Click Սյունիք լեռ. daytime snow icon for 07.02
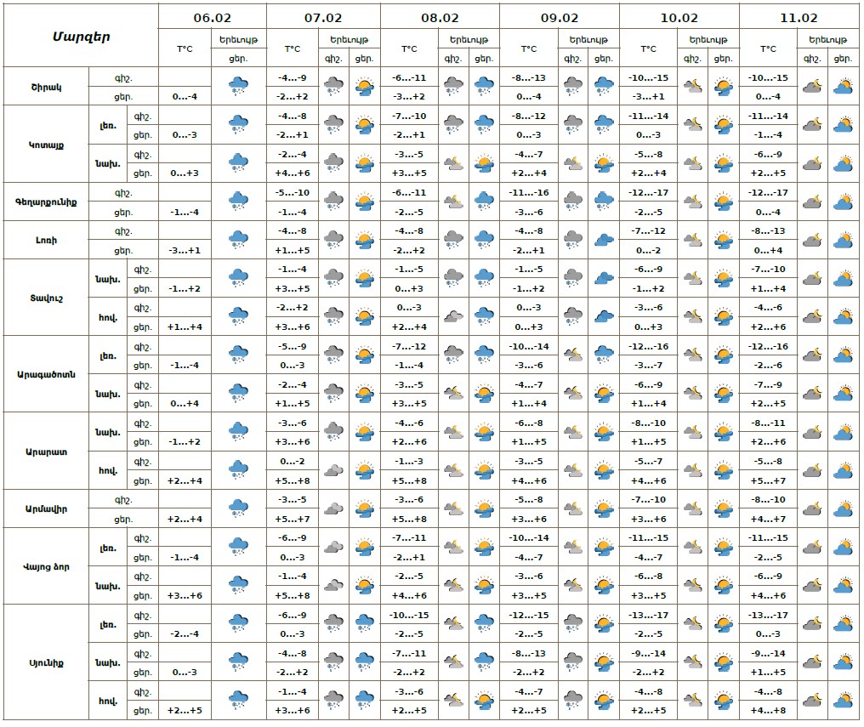The width and height of the screenshot is (864, 727). 364,623
